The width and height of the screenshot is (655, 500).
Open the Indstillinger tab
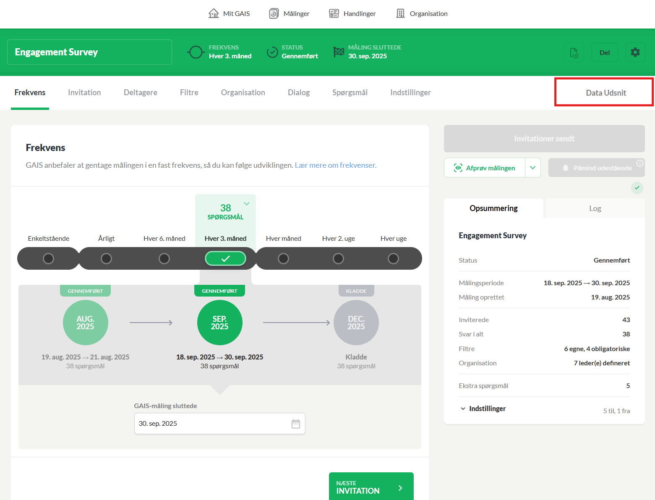click(410, 93)
